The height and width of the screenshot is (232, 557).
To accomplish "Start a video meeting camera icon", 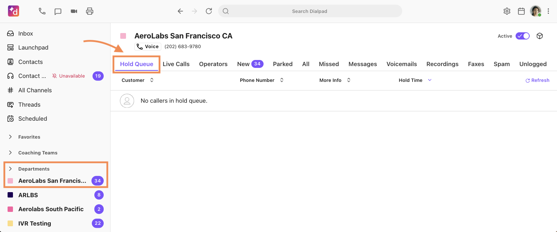I will click(x=74, y=11).
